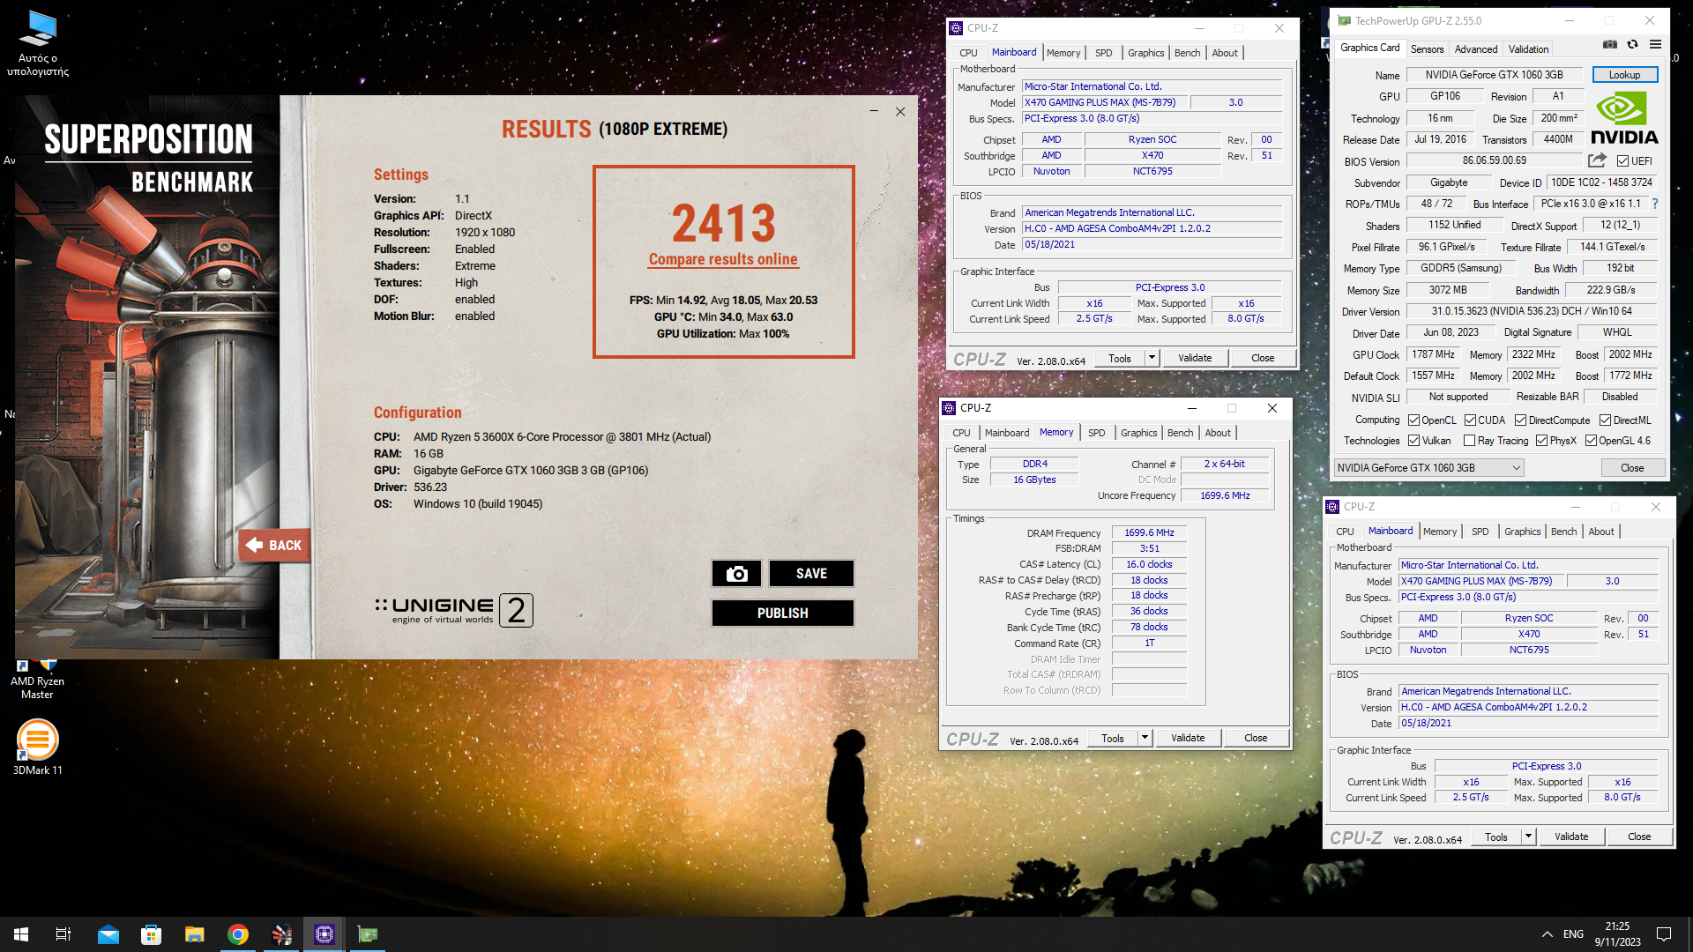
Task: Click PUBLISH button in Superposition
Action: 782,614
